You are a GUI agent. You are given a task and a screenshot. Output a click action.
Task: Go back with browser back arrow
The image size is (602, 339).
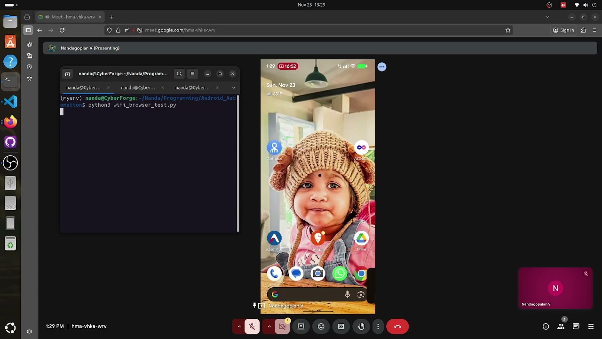point(40,30)
